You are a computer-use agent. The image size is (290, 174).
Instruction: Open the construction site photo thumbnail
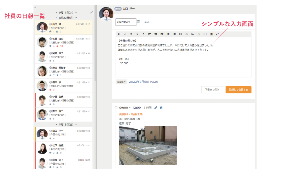[x=148, y=145]
